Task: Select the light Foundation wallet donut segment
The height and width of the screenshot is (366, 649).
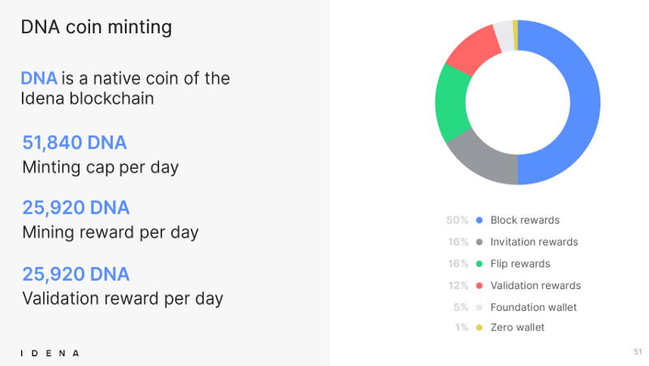Action: click(x=504, y=36)
